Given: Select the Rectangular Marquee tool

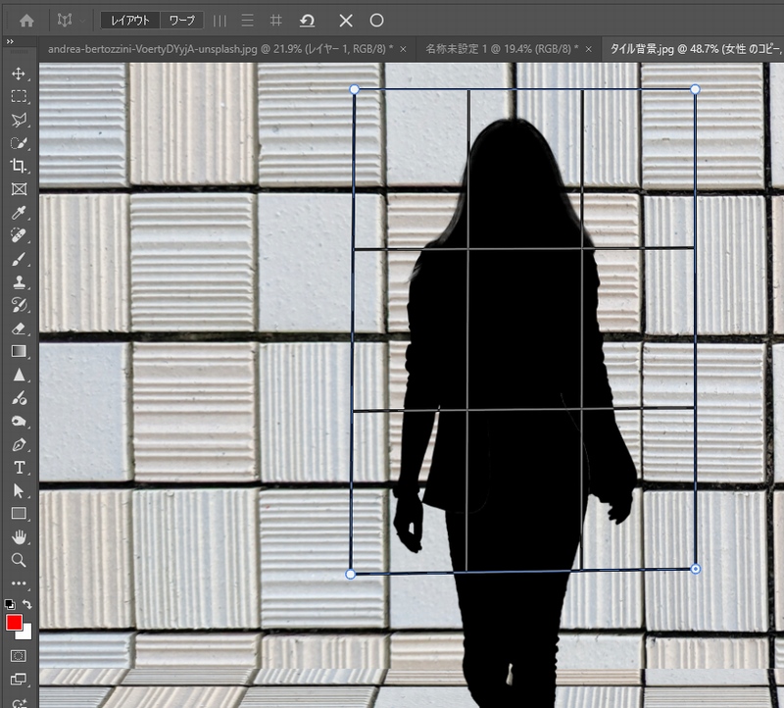Looking at the screenshot, I should pyautogui.click(x=19, y=96).
